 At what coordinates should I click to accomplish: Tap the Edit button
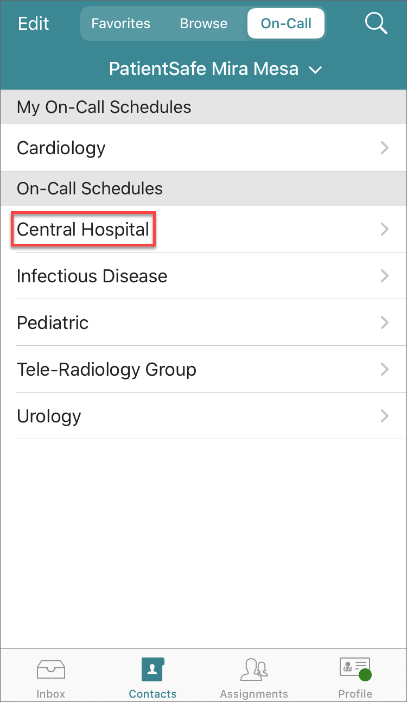pyautogui.click(x=34, y=23)
